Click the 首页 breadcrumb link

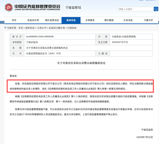tap(21, 28)
